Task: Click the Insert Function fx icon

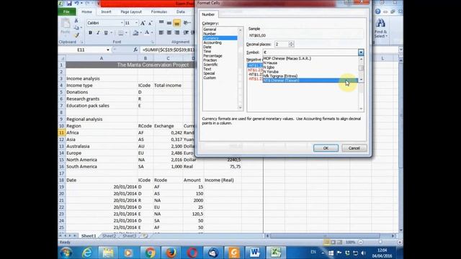Action: tap(135, 50)
